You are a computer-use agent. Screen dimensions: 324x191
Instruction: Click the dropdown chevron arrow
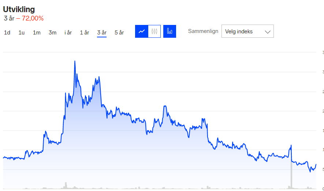point(268,32)
